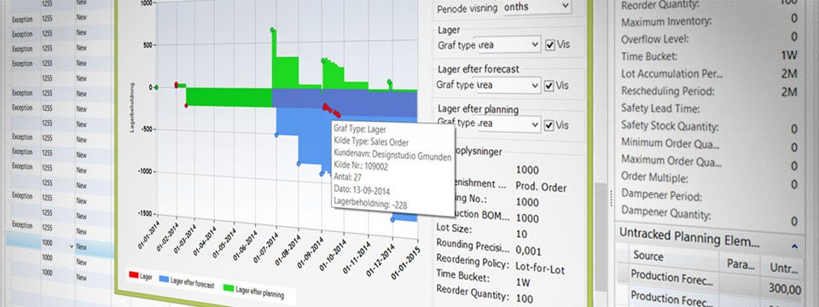819x307 pixels.
Task: Click the Rescheduling Period value 2M
Action: click(x=788, y=92)
